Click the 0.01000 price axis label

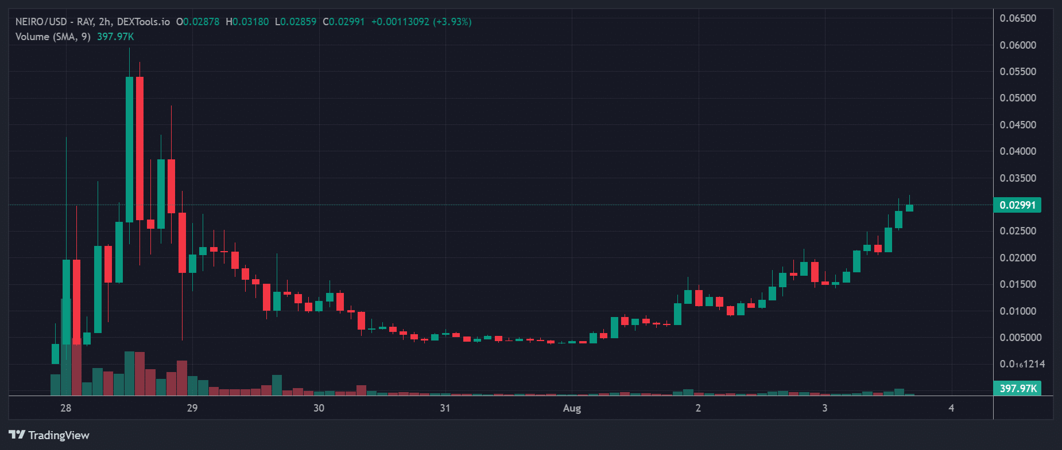1018,311
